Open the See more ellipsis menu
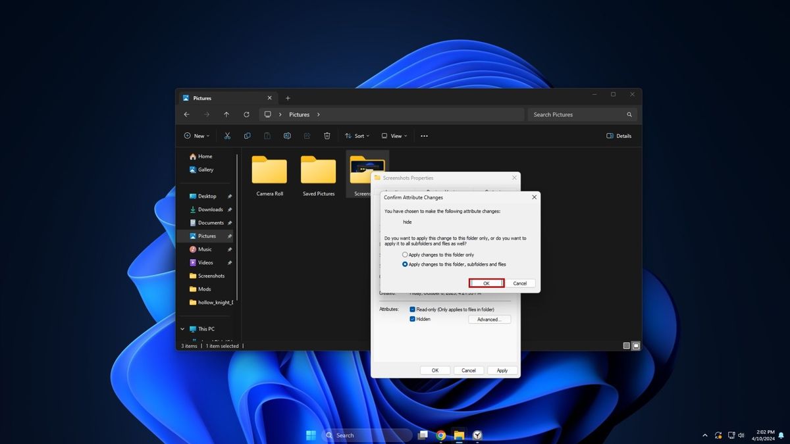Screen dimensions: 790x444 424,136
